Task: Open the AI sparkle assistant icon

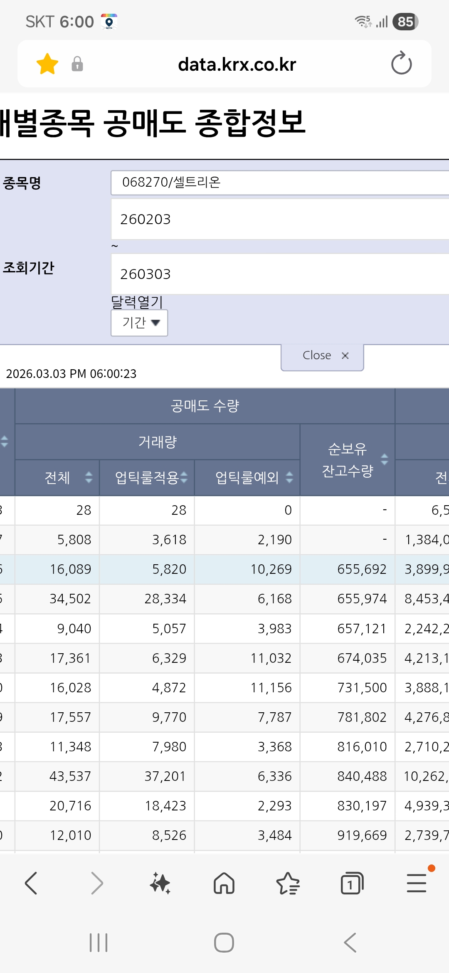Action: [x=160, y=883]
